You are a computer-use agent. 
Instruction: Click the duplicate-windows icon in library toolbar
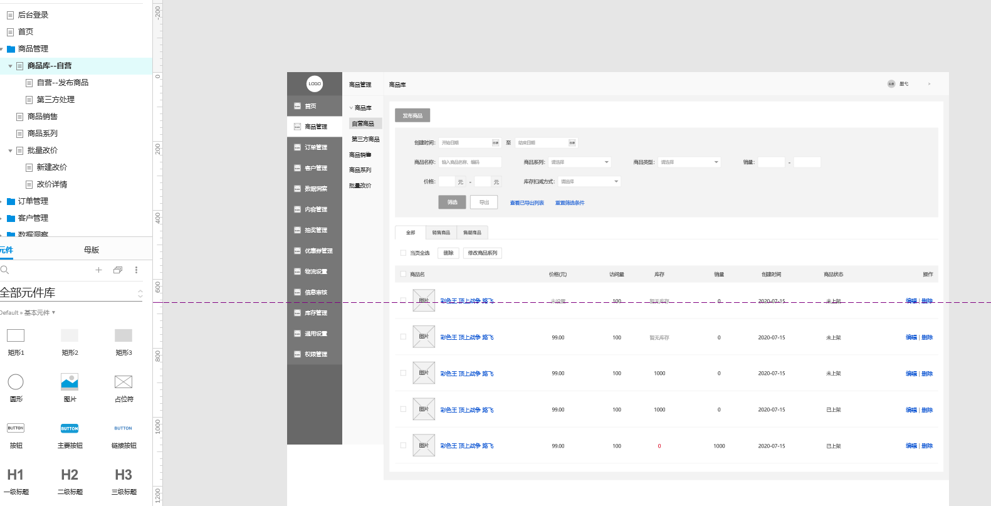118,270
